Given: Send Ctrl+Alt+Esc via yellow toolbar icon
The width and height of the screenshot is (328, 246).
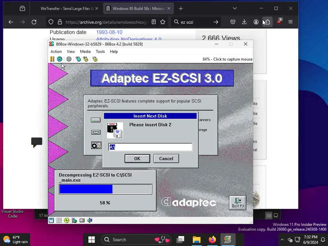Looking at the screenshot, I should [x=86, y=59].
